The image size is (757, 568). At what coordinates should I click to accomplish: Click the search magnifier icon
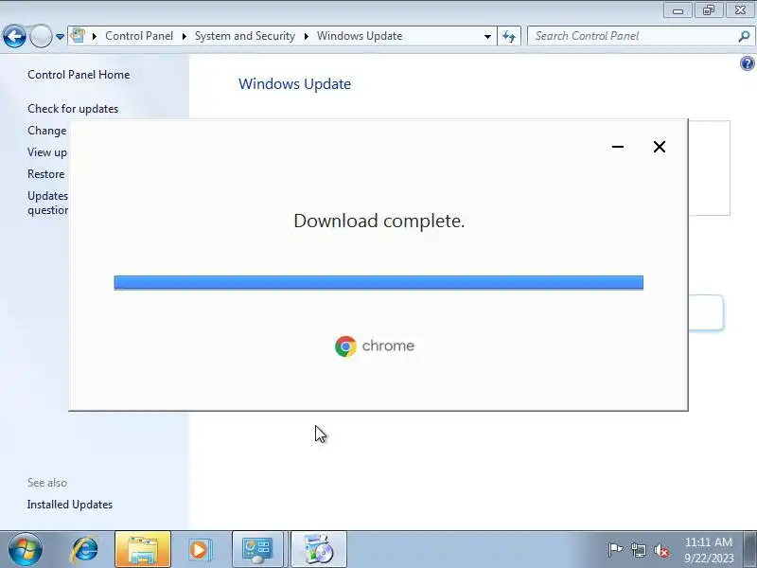click(744, 36)
